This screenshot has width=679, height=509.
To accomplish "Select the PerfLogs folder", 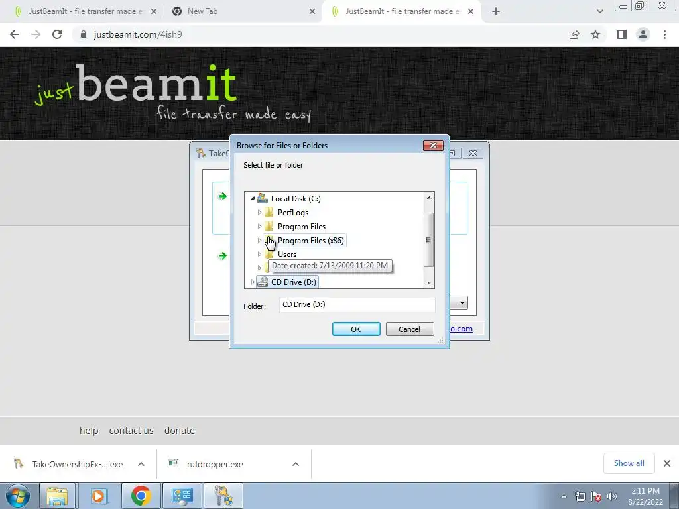I will pos(293,213).
